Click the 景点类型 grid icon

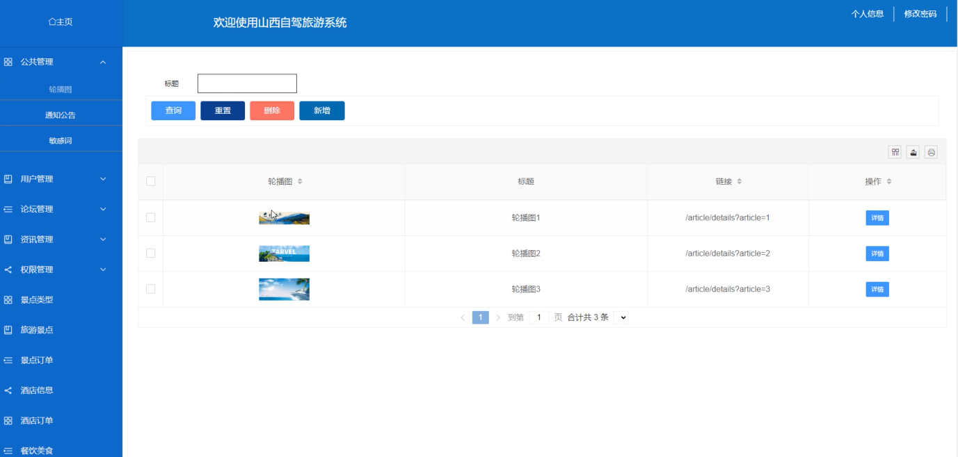click(x=8, y=300)
